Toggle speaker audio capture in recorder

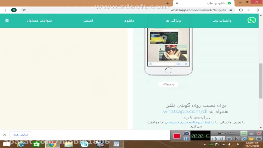click(x=214, y=139)
